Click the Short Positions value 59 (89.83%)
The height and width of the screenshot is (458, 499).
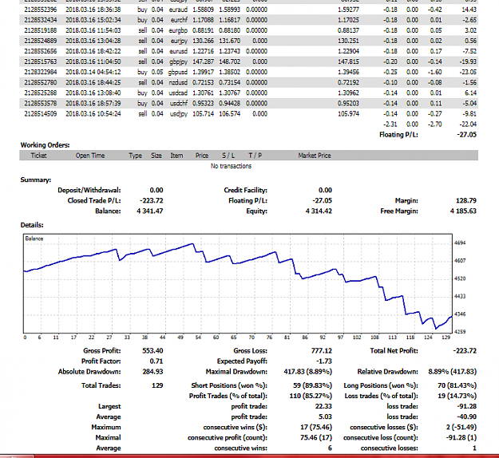click(312, 385)
